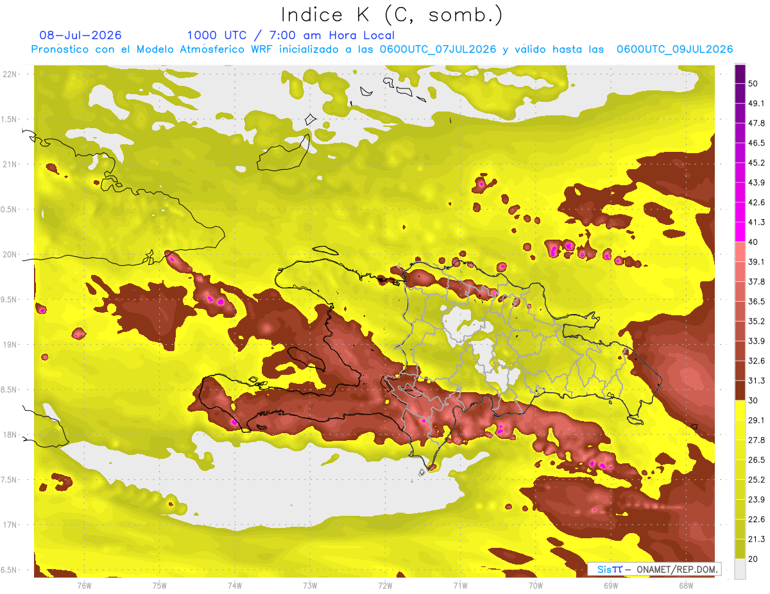
Task: Click the colorbar value "39.1"
Action: pos(757,262)
